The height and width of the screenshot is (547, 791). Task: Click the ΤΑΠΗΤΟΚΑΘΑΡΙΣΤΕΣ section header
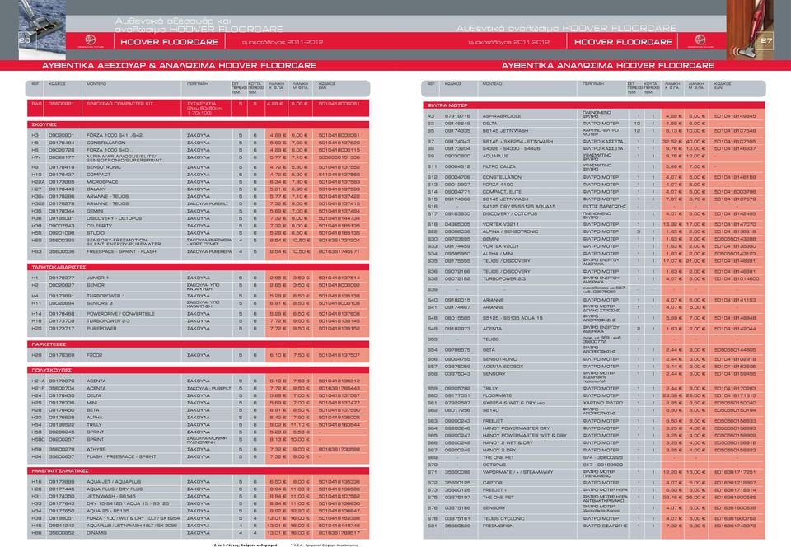[x=198, y=267]
